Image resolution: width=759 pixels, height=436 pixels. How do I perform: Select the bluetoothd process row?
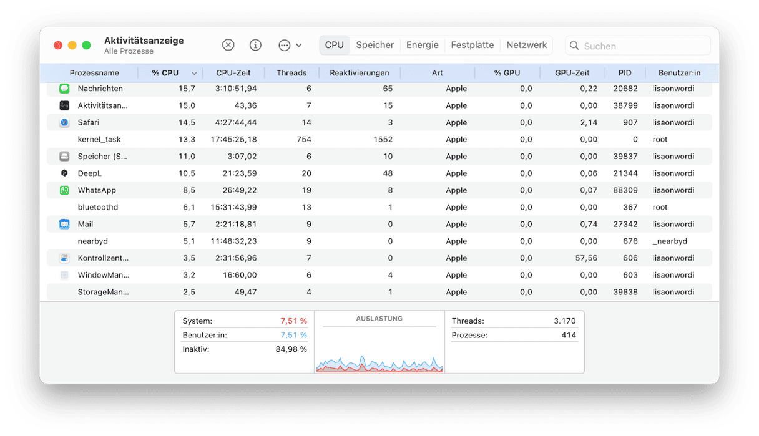coord(379,207)
